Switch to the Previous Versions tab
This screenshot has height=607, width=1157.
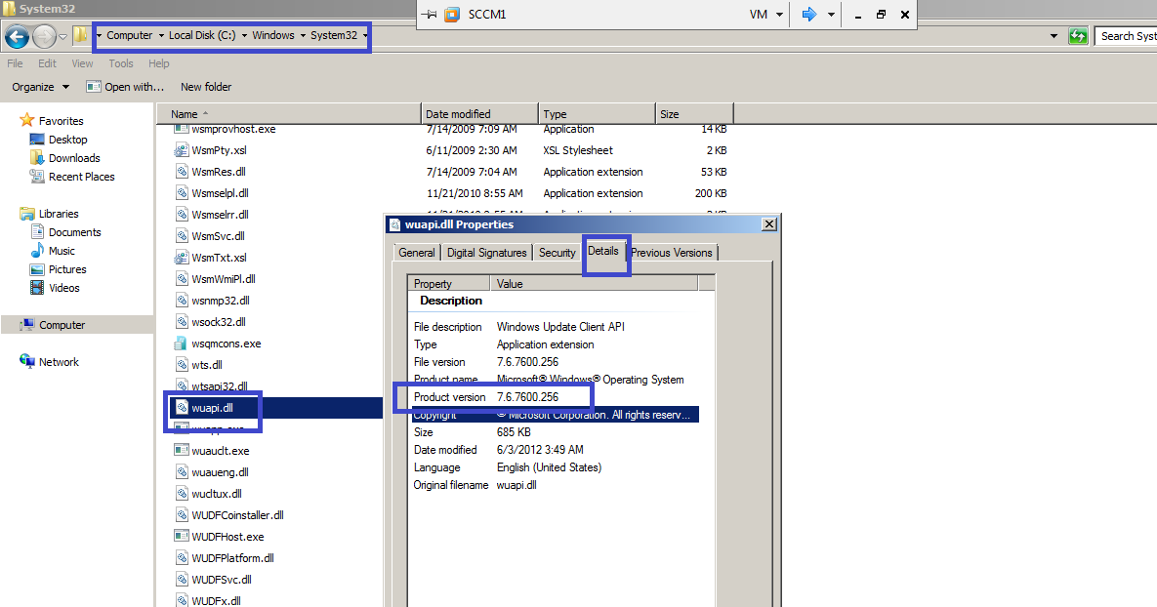pyautogui.click(x=672, y=252)
